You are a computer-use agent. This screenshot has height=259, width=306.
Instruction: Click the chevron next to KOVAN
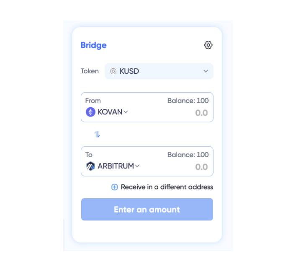(x=126, y=112)
